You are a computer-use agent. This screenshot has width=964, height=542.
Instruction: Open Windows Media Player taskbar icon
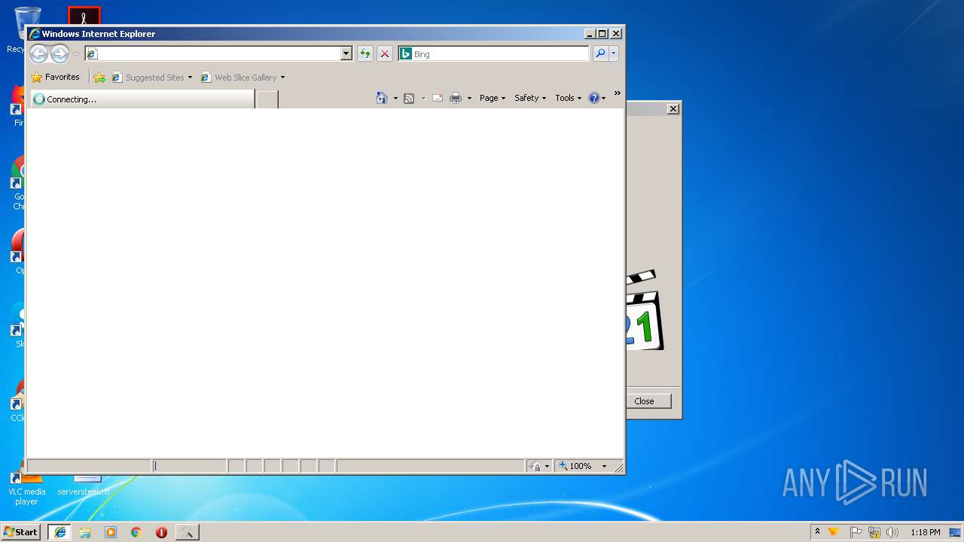(111, 532)
